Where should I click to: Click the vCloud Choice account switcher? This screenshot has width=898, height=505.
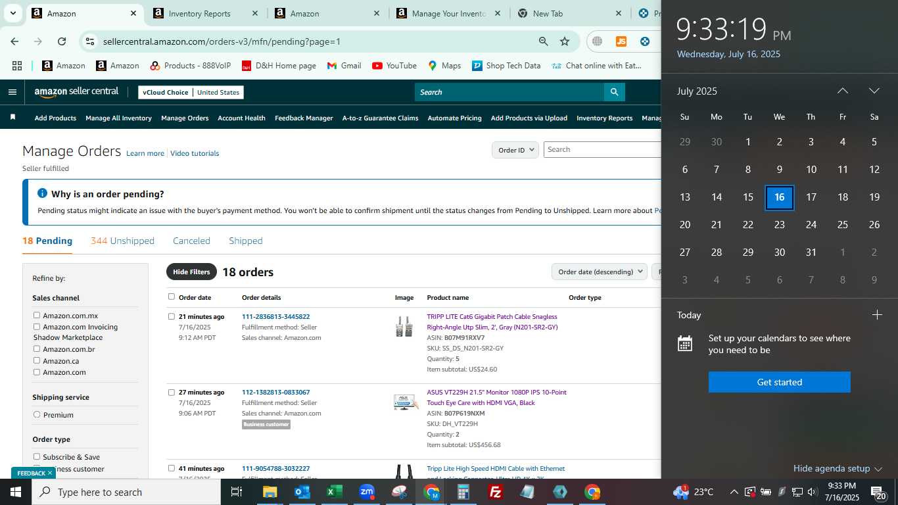click(x=191, y=92)
